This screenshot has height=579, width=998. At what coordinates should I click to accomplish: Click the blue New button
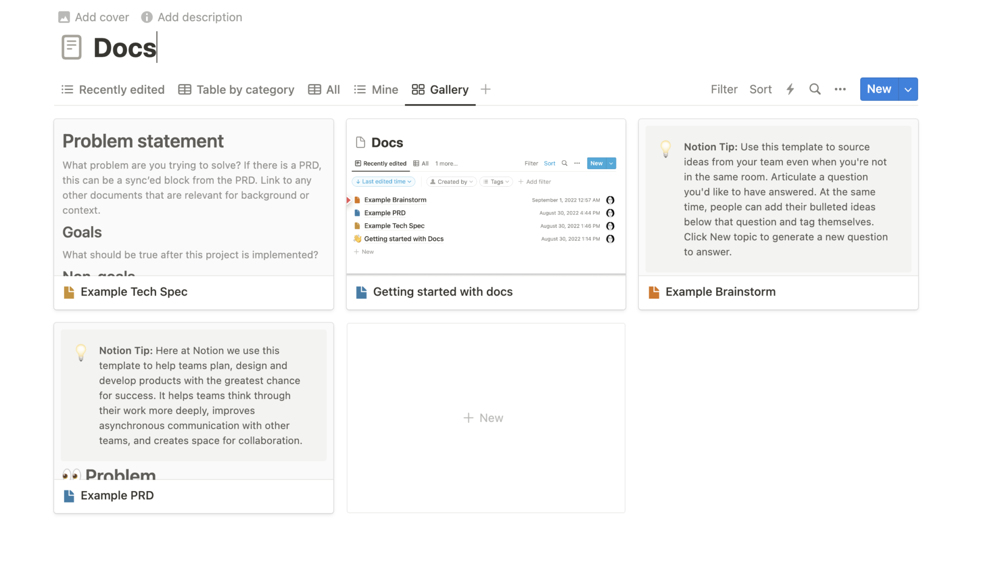point(878,89)
